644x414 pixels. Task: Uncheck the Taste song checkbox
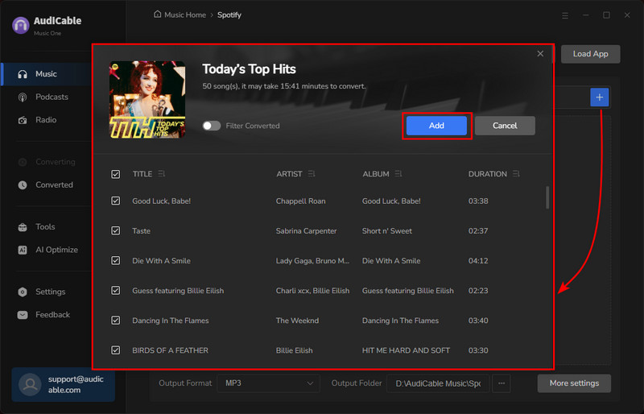116,231
